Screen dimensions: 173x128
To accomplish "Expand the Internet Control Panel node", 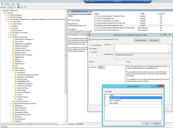I will pyautogui.click(x=13, y=86).
